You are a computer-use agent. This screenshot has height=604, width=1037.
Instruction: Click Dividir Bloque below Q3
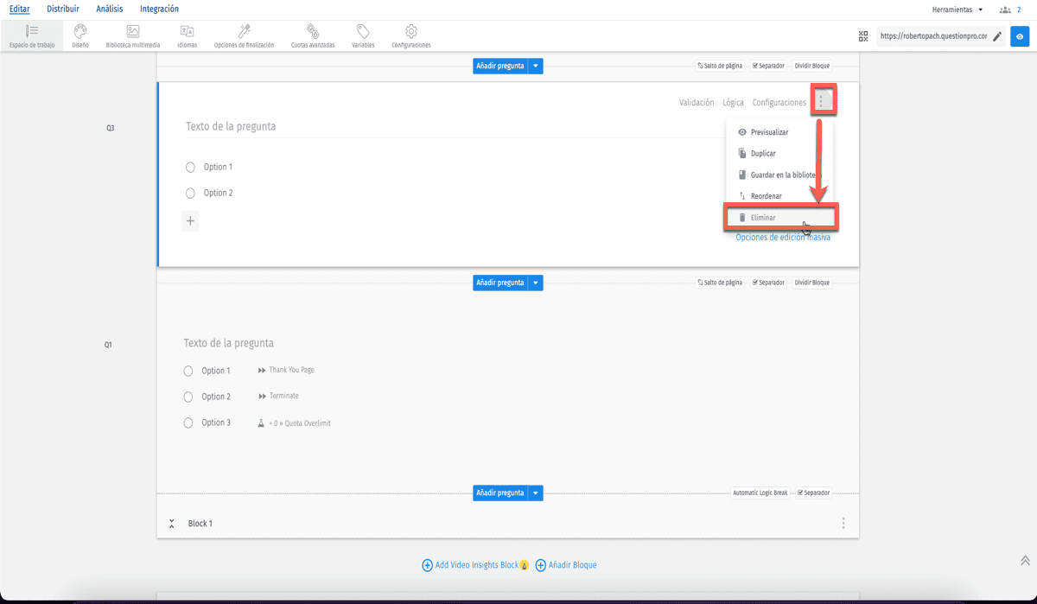point(812,283)
